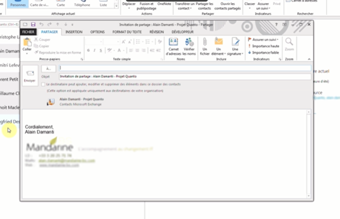Apply the text highlight color

(x=109, y=51)
